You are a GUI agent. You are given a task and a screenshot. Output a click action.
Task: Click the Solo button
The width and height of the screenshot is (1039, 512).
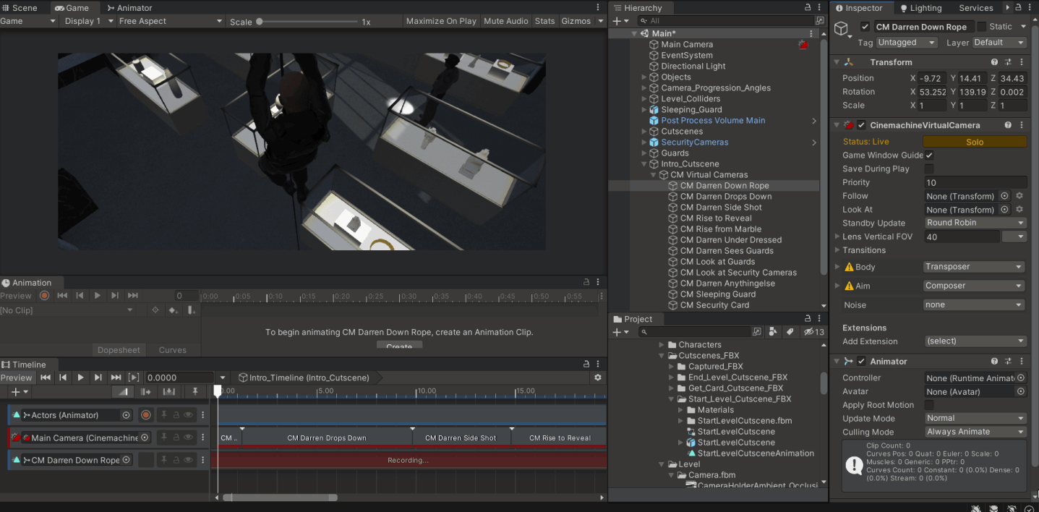click(975, 142)
